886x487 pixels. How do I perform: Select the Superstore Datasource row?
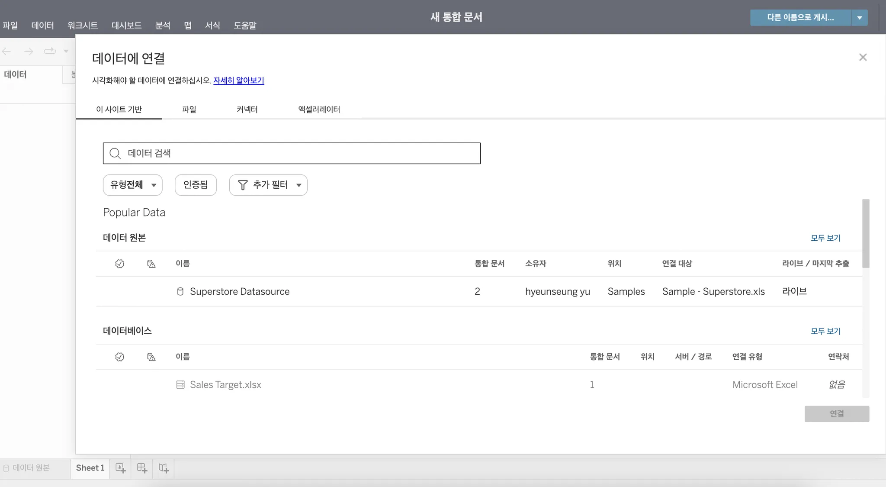click(240, 292)
